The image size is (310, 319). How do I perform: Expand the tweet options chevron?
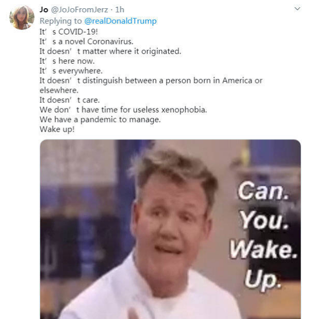[297, 9]
